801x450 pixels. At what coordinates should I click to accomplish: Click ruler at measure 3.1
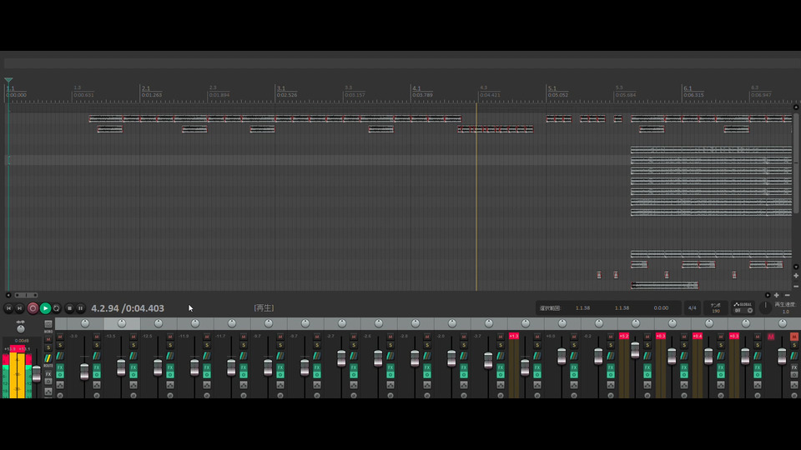tap(281, 88)
